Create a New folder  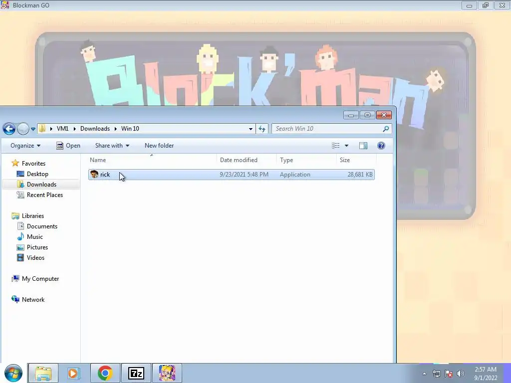click(x=159, y=146)
